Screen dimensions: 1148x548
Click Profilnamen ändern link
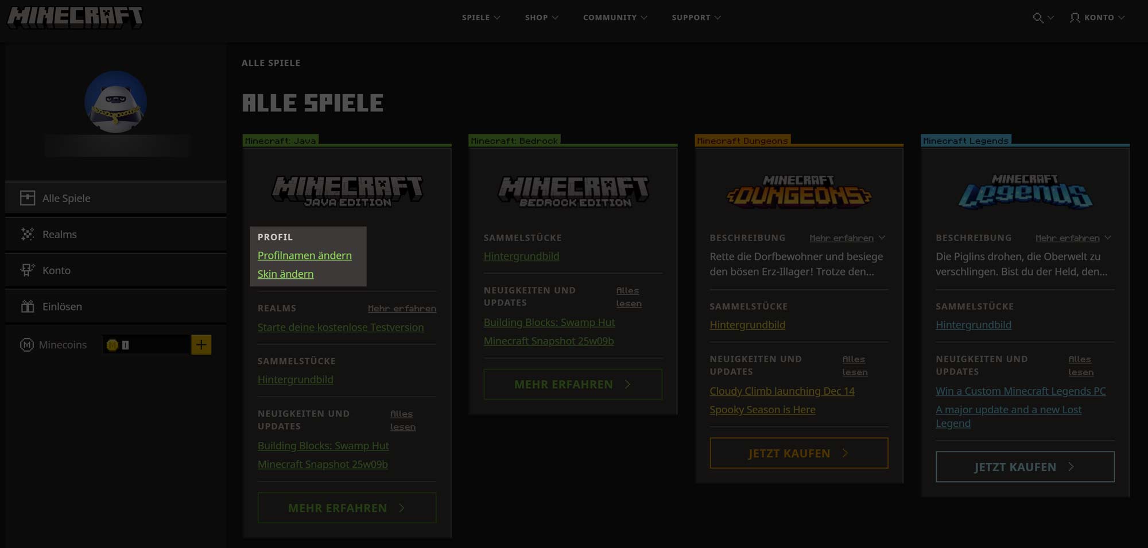(x=304, y=255)
